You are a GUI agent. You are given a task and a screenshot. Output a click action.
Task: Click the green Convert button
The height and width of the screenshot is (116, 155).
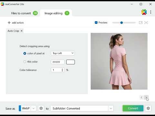click(x=133, y=108)
